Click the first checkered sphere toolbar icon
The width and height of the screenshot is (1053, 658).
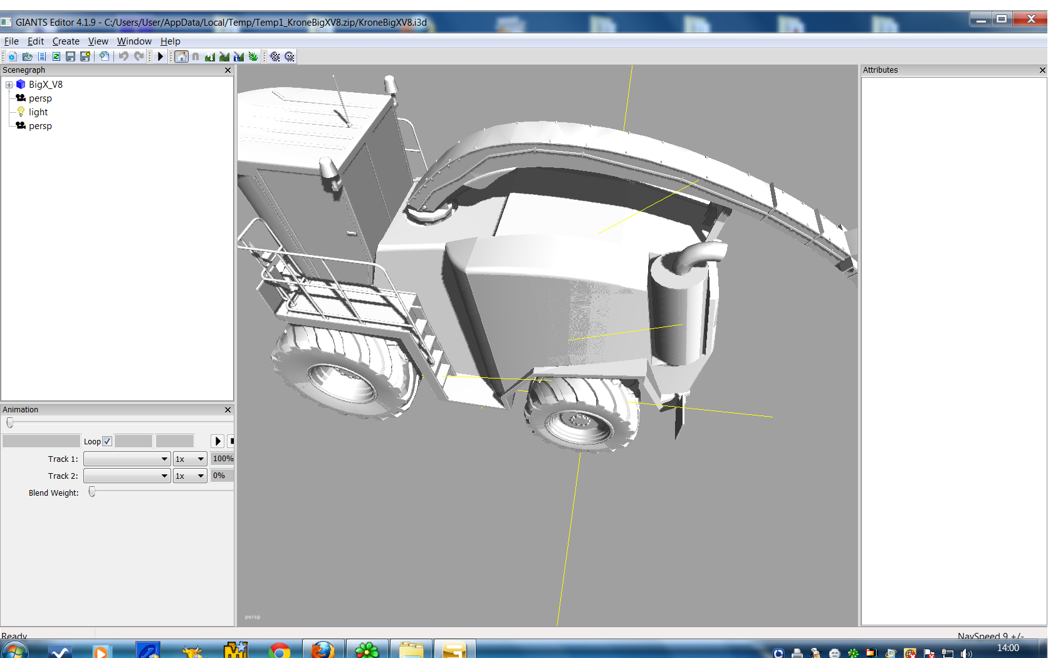[x=275, y=56]
